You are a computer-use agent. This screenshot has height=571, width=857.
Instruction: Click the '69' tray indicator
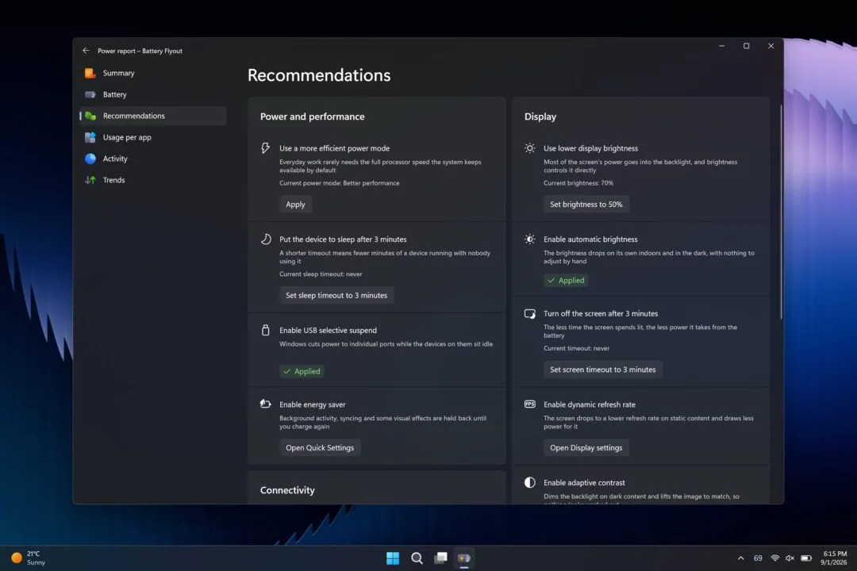click(758, 558)
